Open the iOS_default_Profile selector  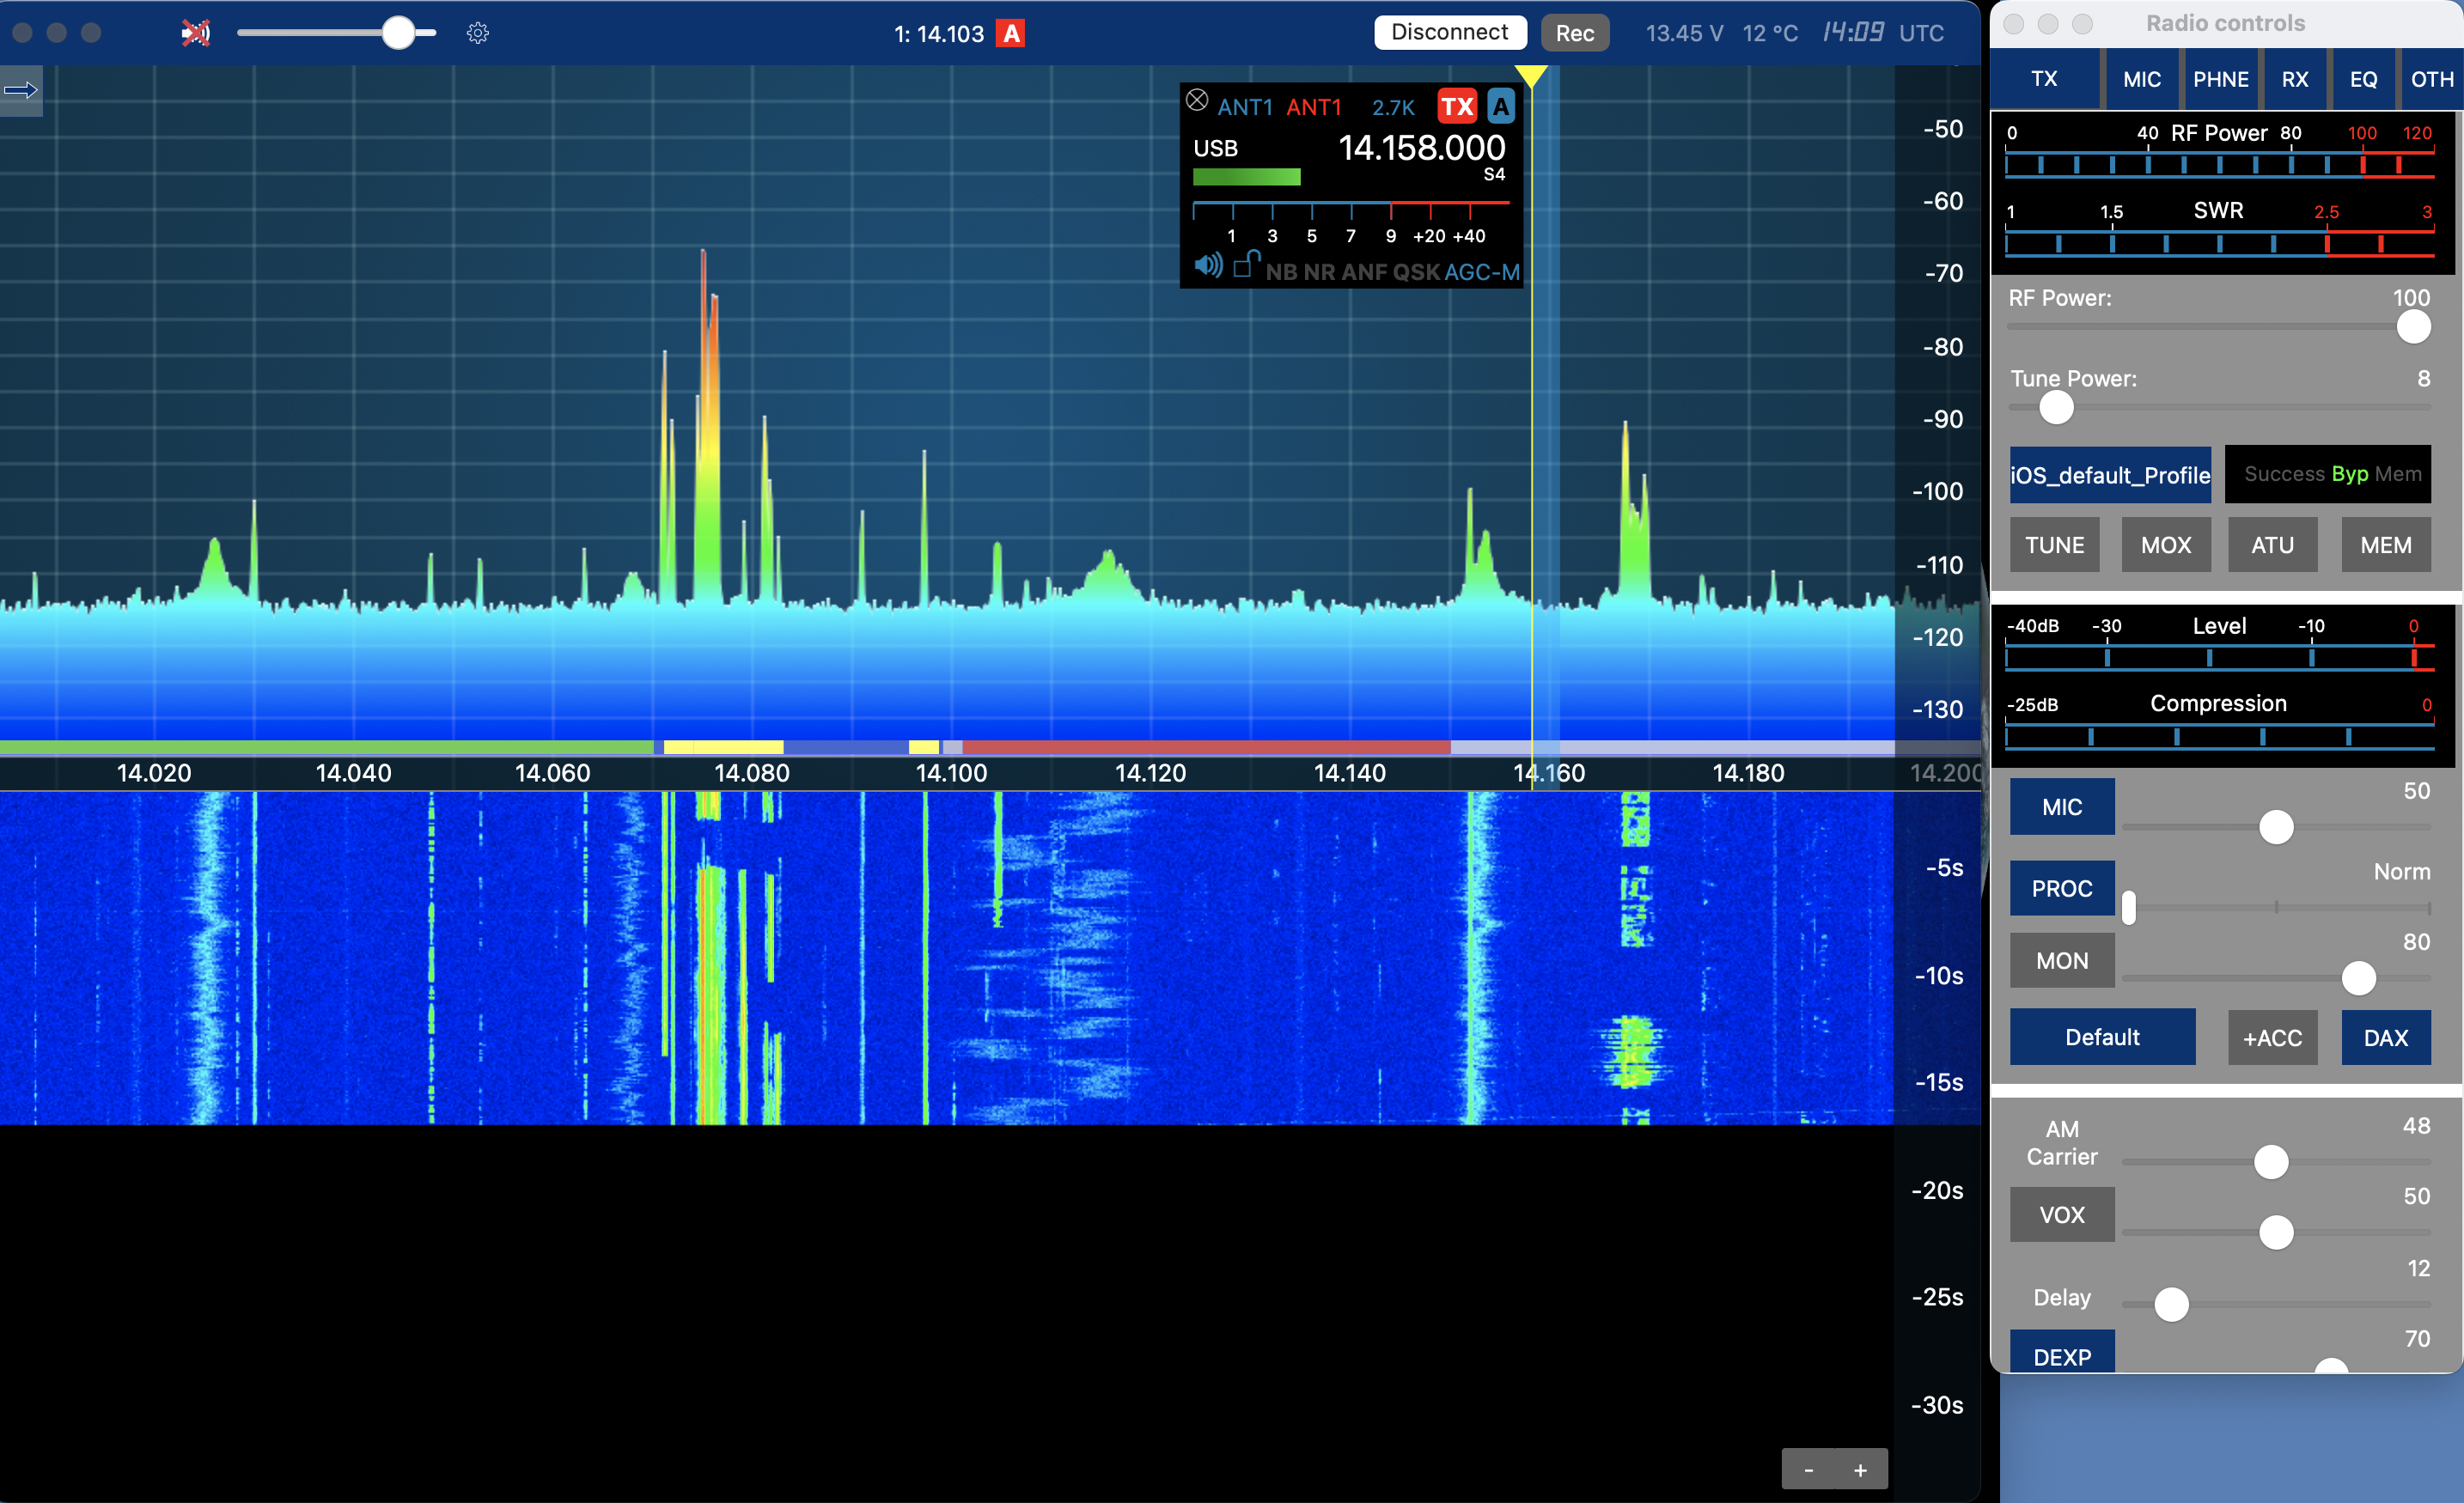(2111, 475)
